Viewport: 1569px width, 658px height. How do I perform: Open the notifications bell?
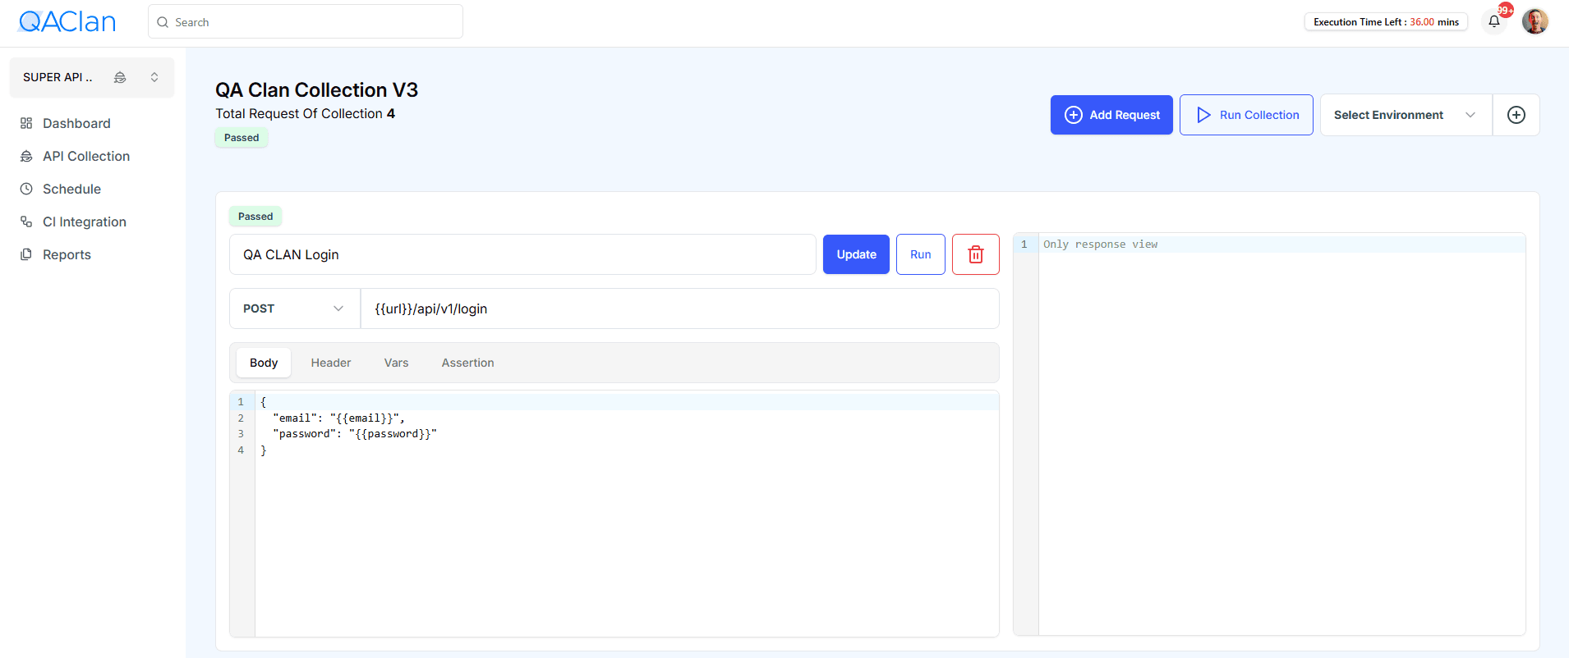(x=1494, y=21)
